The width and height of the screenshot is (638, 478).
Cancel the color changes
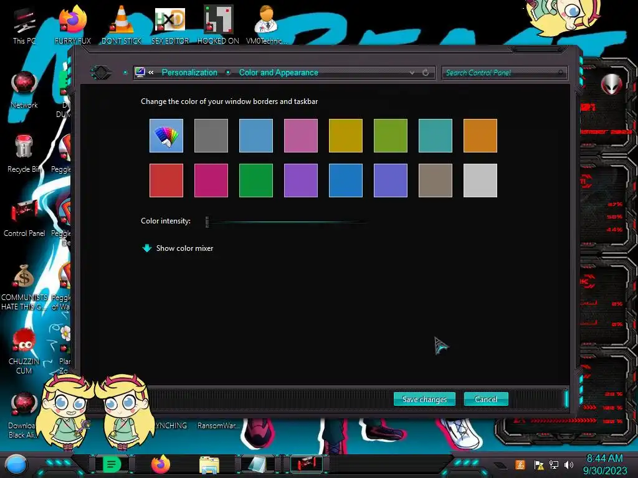coord(486,399)
